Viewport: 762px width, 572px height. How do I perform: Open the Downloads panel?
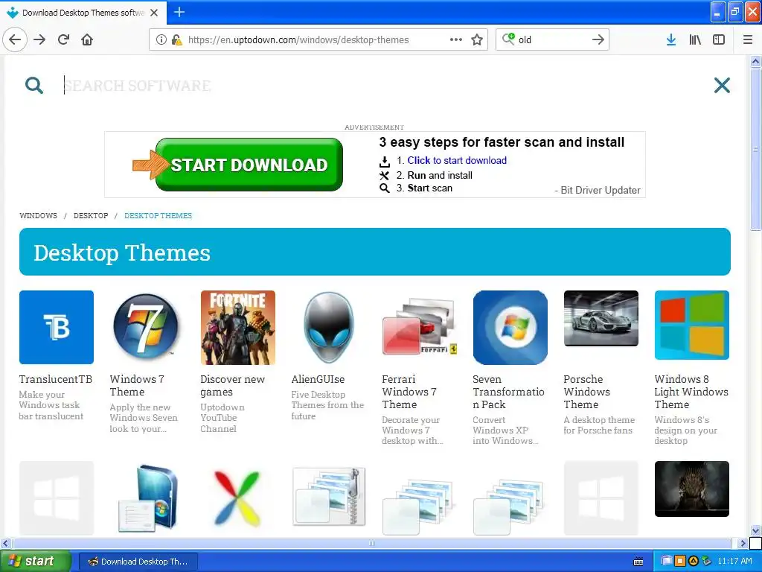(x=671, y=39)
